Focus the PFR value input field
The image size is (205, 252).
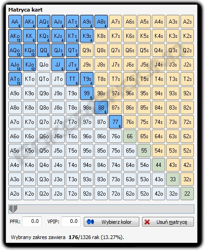tap(32, 221)
